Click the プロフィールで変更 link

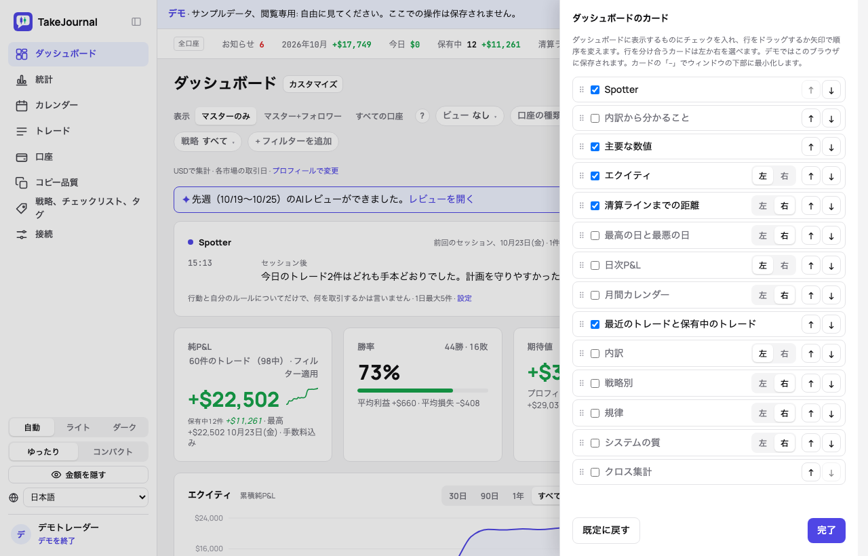[305, 171]
